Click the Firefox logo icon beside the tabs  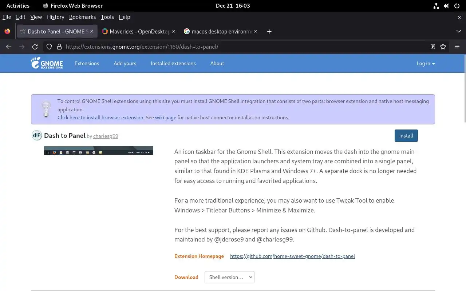[7, 31]
